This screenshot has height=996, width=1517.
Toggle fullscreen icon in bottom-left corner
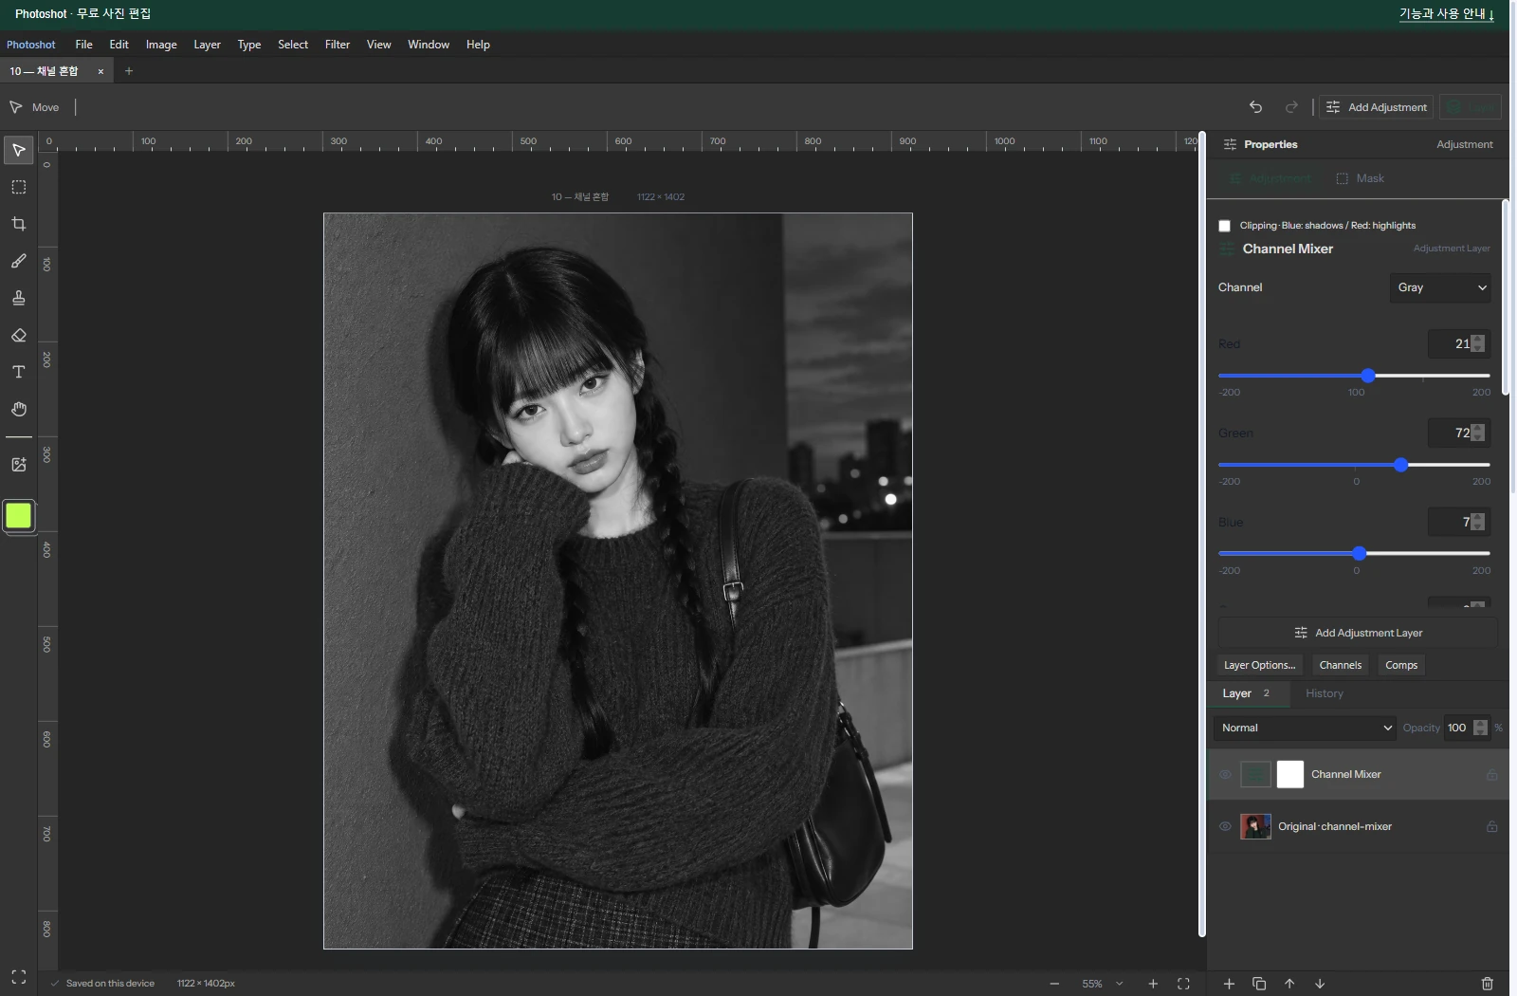(18, 977)
